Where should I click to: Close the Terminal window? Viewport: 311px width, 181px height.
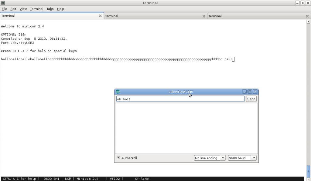[308, 3]
